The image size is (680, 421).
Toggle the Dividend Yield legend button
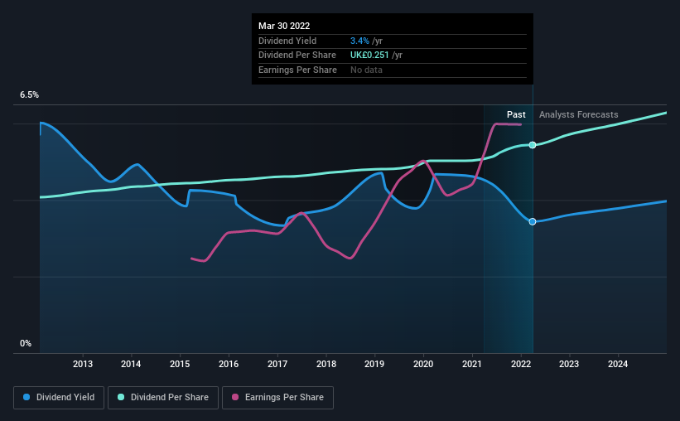pyautogui.click(x=59, y=398)
